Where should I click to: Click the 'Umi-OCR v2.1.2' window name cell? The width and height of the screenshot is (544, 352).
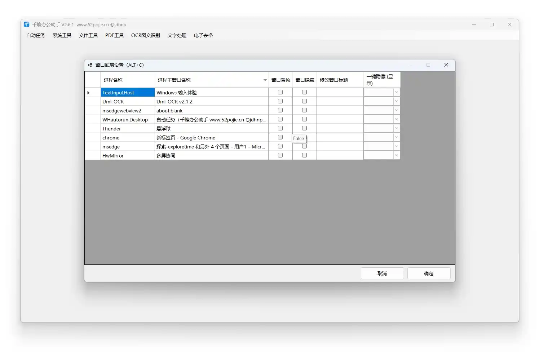[212, 102]
